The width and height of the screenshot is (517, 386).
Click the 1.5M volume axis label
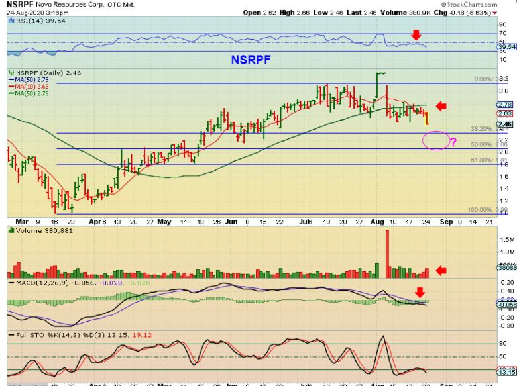coord(507,240)
